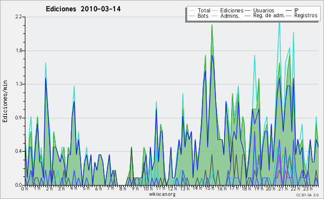Click the 'CC BY-SA 3.0' license text

click(x=307, y=195)
